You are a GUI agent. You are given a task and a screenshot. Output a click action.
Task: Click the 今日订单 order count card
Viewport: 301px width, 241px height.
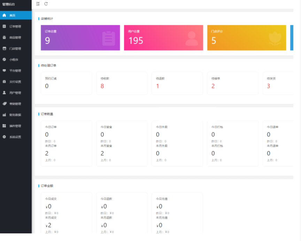(x=66, y=143)
